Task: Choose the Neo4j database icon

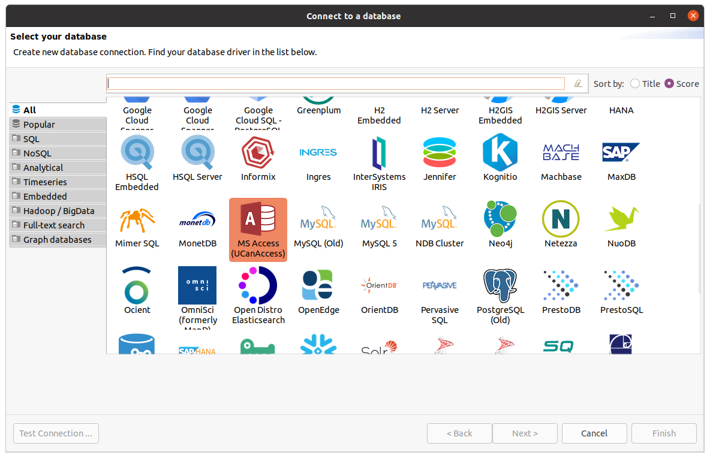Action: [500, 219]
